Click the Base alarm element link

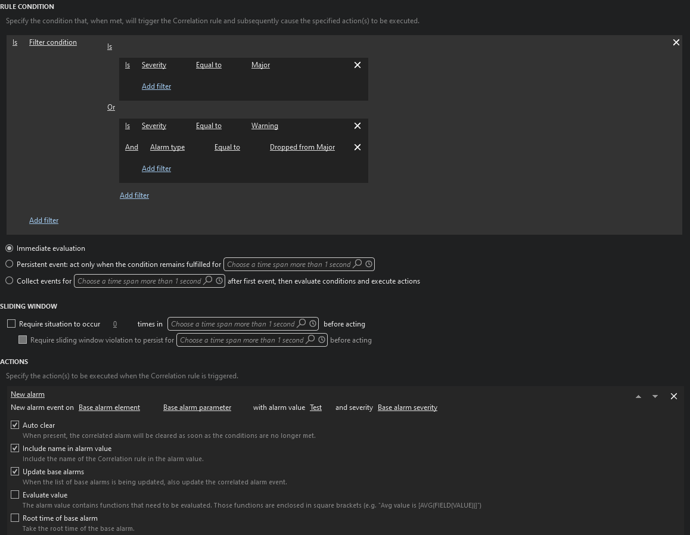click(109, 408)
